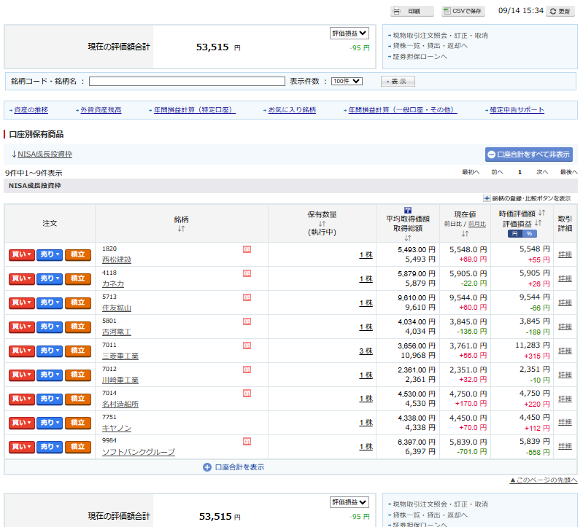
Task: Hide all account totals button
Action: point(529,155)
